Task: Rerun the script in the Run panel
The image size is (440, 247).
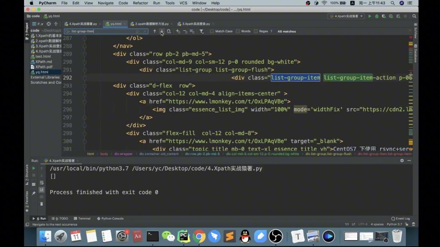Action: (x=34, y=168)
